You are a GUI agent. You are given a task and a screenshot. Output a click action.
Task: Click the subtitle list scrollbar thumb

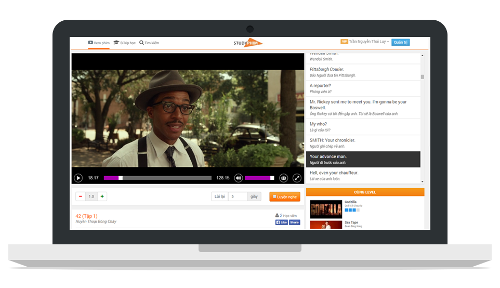tap(423, 76)
